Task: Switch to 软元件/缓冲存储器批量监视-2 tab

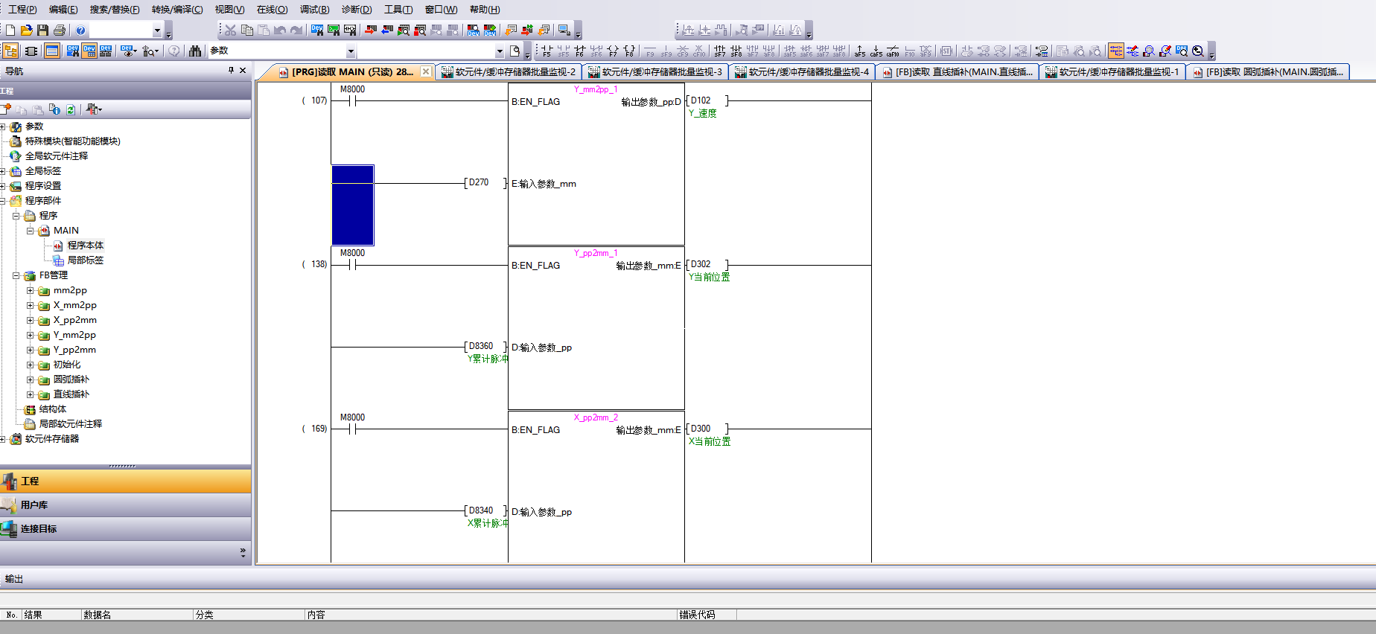Action: [x=509, y=72]
